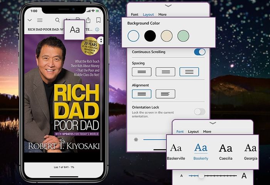Tap small A to decrease font size
The image size is (270, 185).
coord(181,176)
